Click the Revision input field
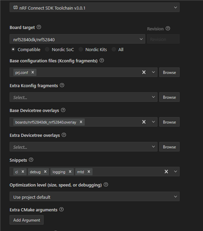 pos(163,39)
